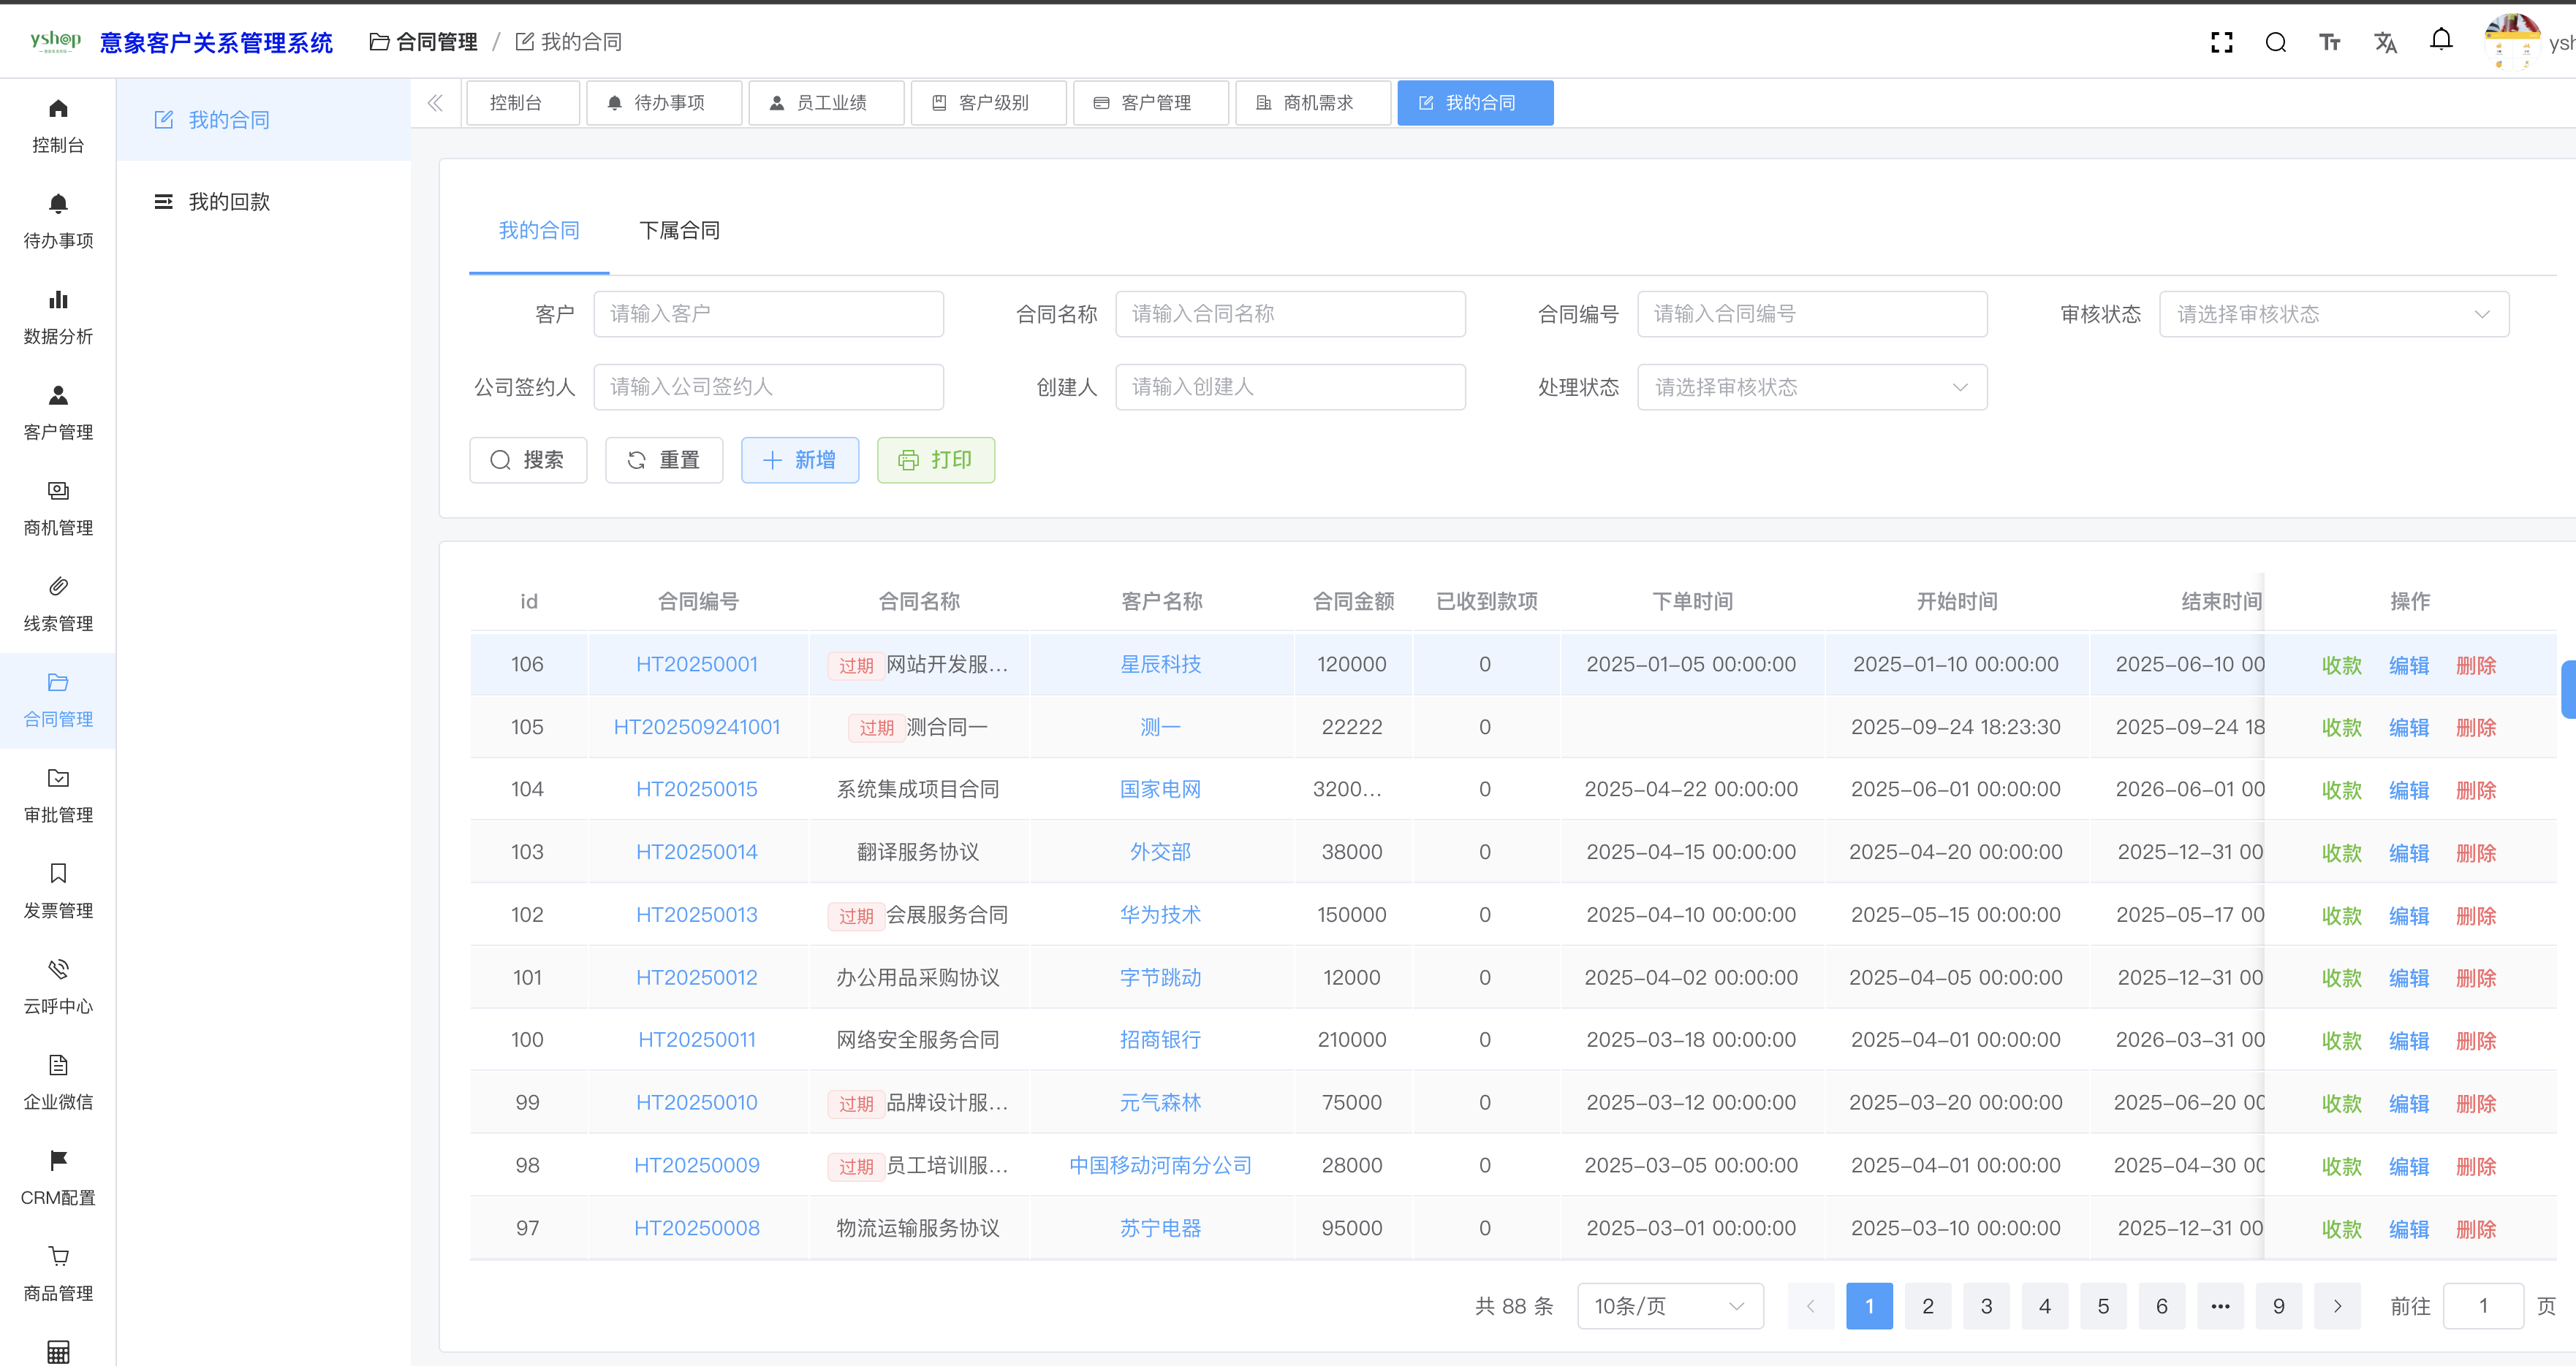Open the language translation icon
Image resolution: width=2576 pixels, height=1366 pixels.
[x=2385, y=42]
